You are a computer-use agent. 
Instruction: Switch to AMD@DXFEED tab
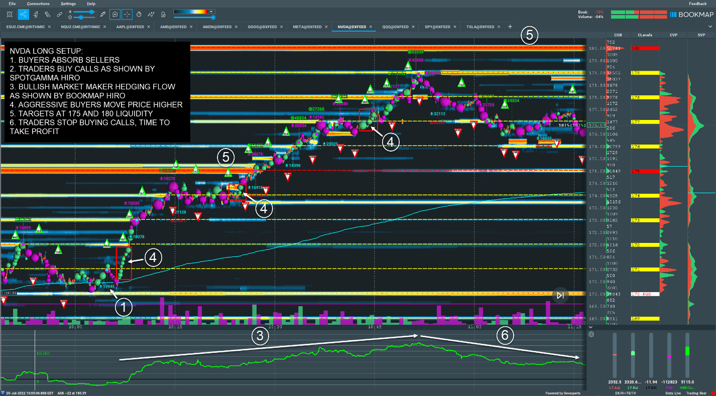pos(174,27)
